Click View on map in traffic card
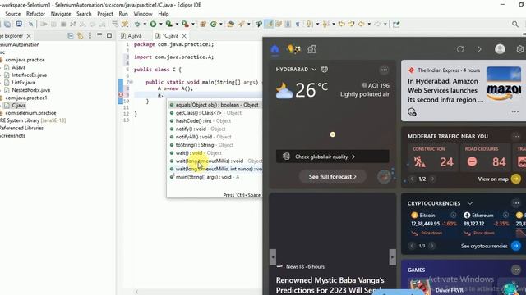 tap(493, 179)
